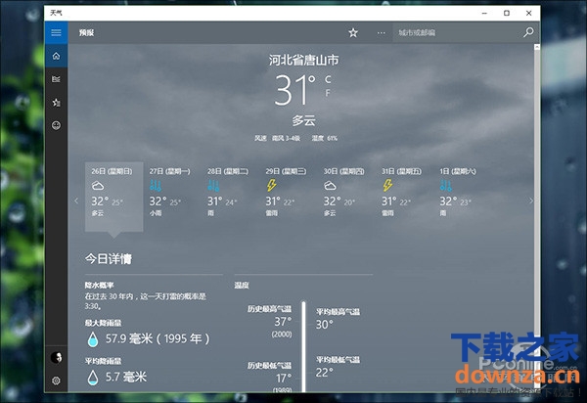The image size is (587, 403).
Task: Show more days with right arrow
Action: click(531, 201)
